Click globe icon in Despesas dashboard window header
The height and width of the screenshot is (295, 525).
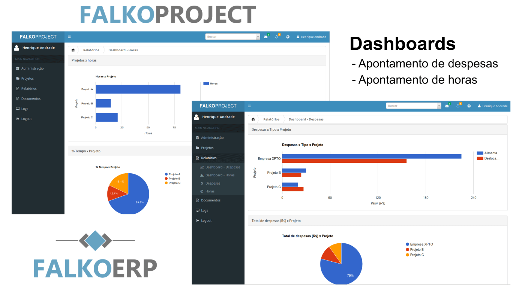(x=469, y=106)
